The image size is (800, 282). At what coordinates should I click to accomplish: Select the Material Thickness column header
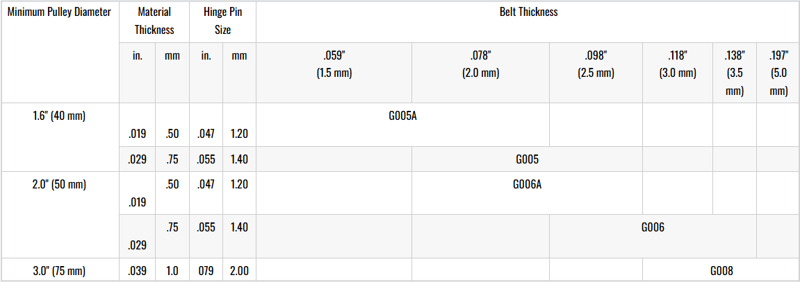click(154, 21)
